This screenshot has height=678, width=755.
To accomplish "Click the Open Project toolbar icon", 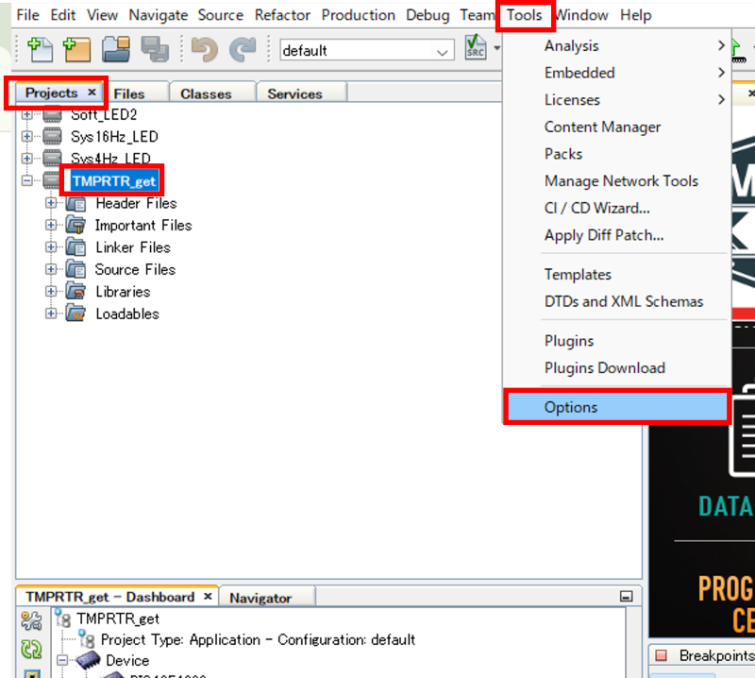I will point(116,49).
